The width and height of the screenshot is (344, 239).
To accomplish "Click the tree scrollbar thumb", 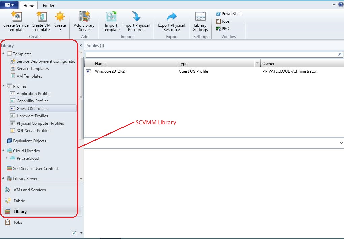I will (81, 98).
